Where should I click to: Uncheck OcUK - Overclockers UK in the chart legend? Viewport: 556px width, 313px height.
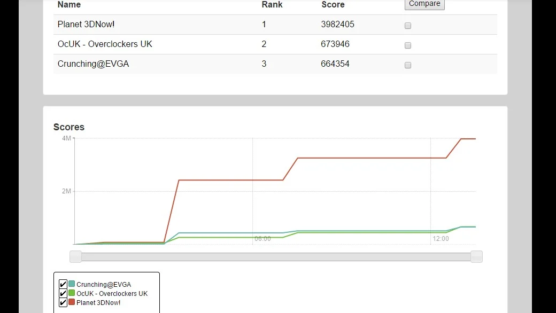[x=63, y=293]
